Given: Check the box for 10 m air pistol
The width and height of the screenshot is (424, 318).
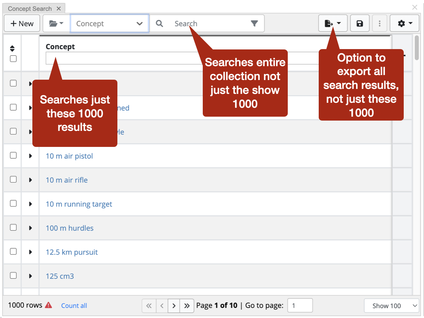Looking at the screenshot, I should (x=13, y=155).
